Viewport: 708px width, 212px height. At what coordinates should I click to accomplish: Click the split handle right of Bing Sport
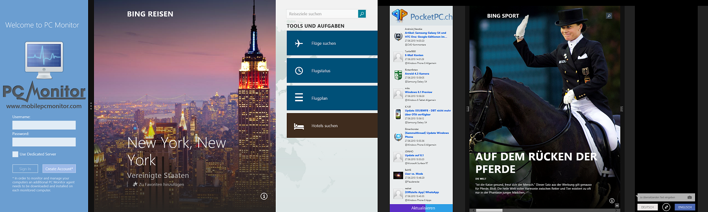621,109
